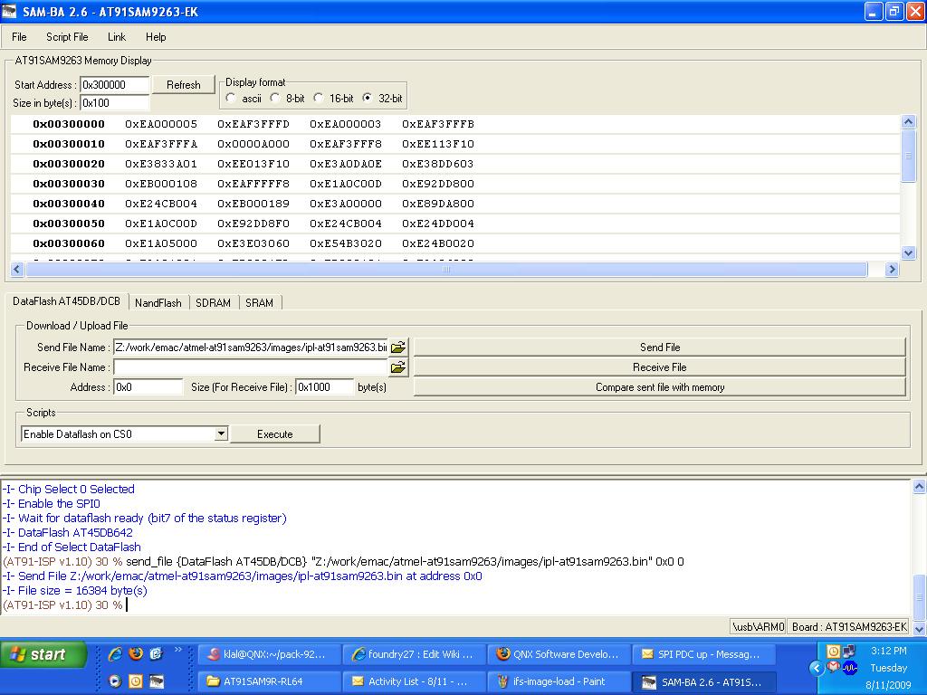Browse for the Send File Name path
The width and height of the screenshot is (927, 695).
pyautogui.click(x=397, y=347)
